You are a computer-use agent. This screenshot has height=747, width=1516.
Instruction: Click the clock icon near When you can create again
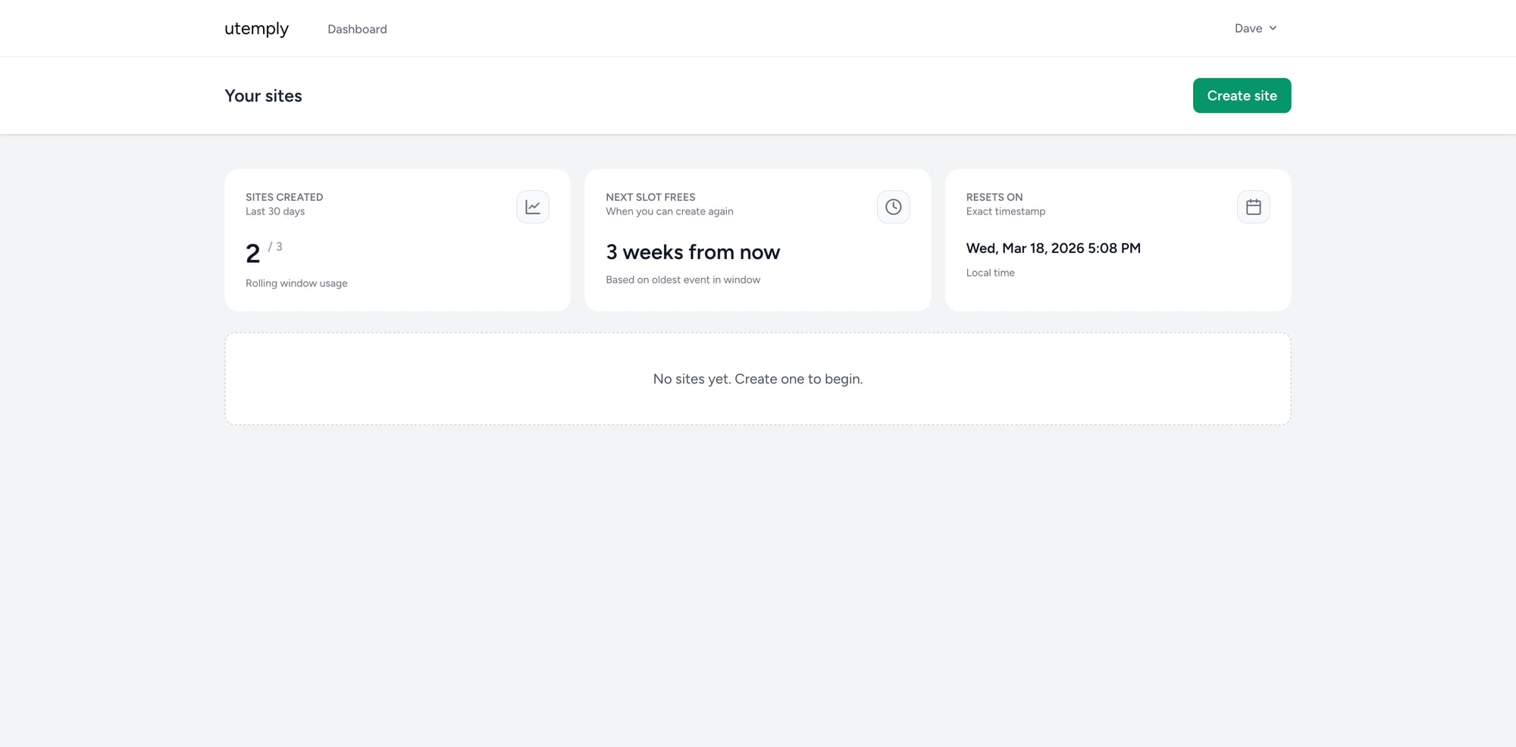(x=893, y=206)
